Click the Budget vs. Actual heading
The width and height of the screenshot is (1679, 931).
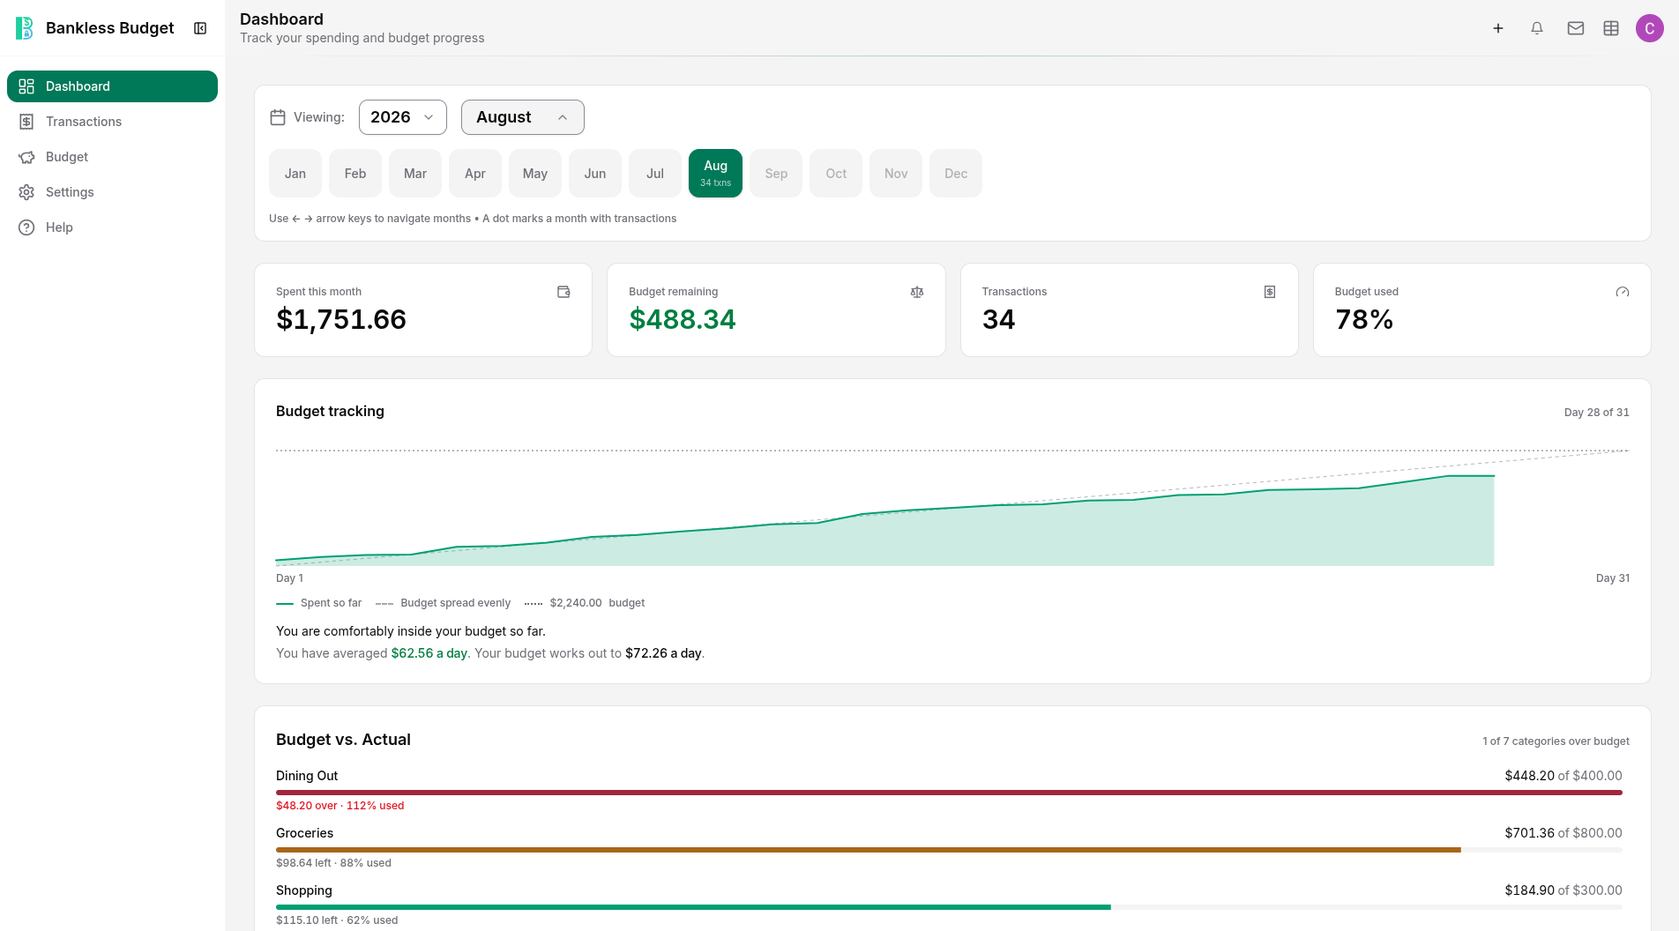click(x=343, y=740)
